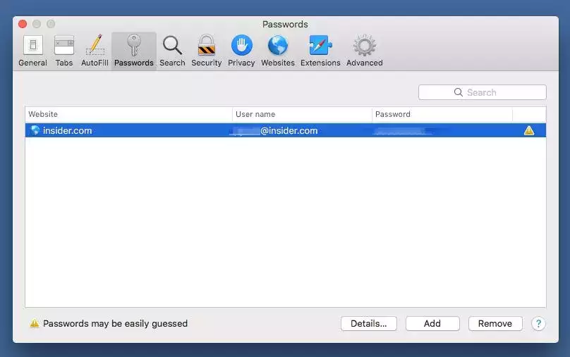
Task: Open the General preferences pane
Action: [32, 51]
